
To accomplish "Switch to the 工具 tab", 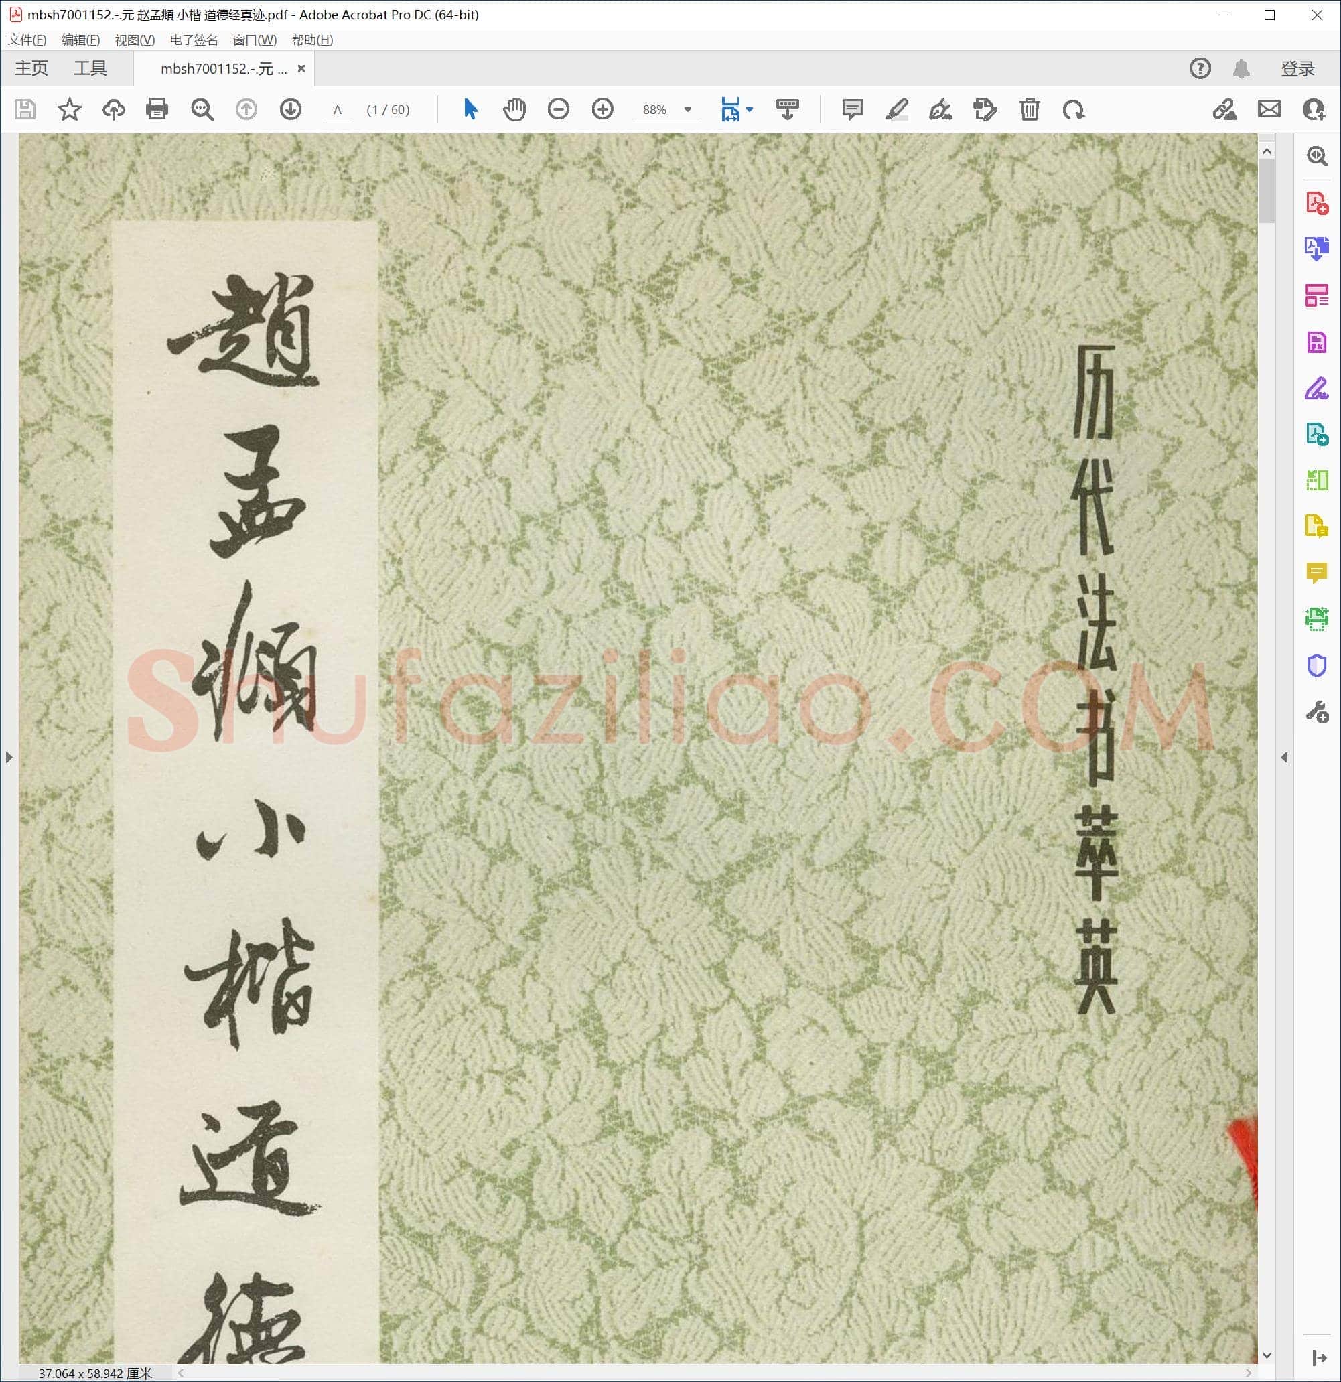I will tap(90, 68).
